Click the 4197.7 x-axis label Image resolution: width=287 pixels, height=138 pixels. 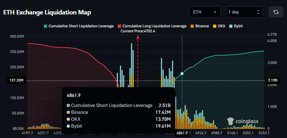point(27,133)
